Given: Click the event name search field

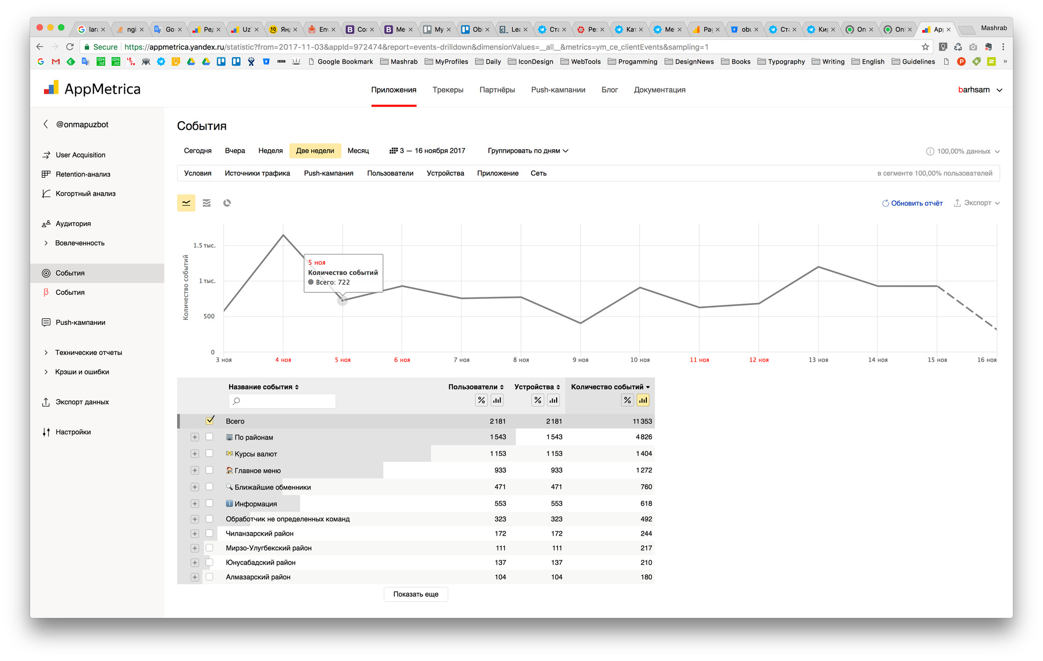Looking at the screenshot, I should coord(283,401).
